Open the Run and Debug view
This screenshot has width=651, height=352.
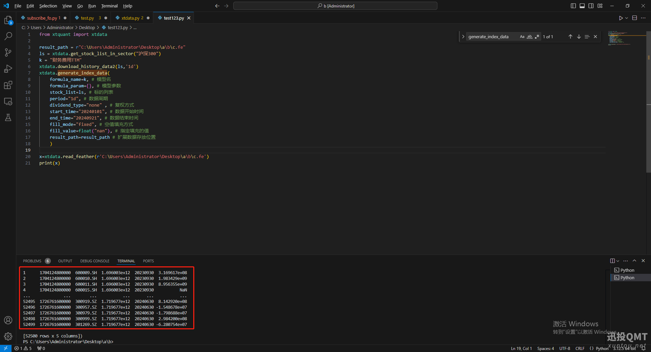coord(8,69)
